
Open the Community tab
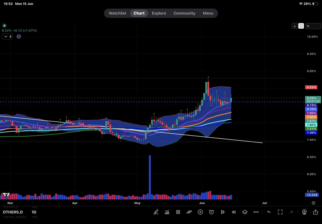pyautogui.click(x=184, y=13)
